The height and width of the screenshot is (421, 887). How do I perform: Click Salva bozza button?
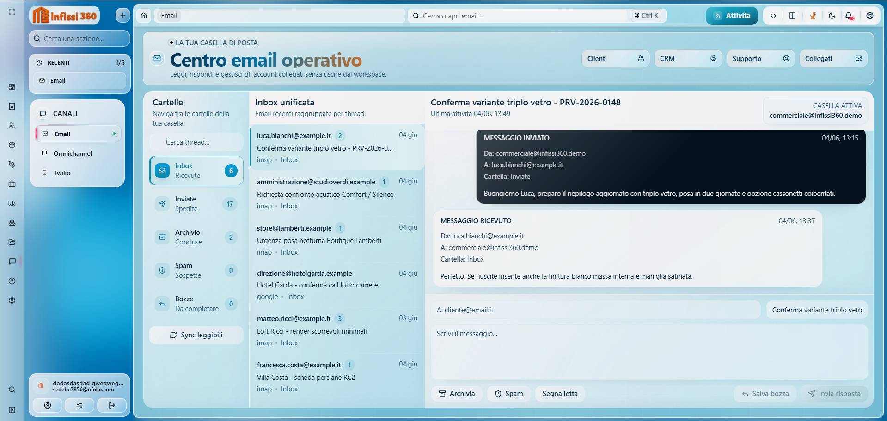click(x=765, y=394)
